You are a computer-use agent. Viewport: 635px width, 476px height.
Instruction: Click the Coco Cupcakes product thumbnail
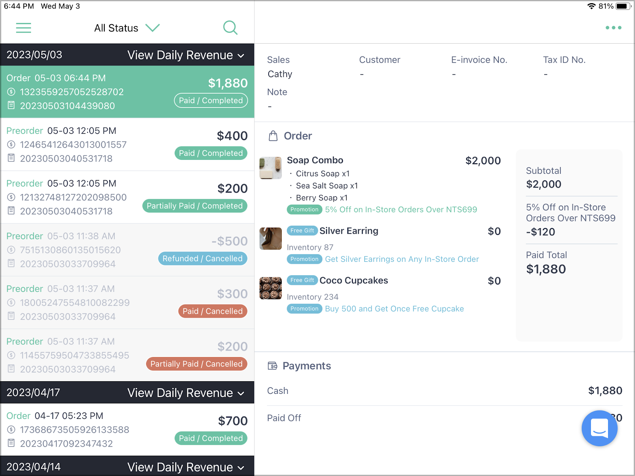[271, 288]
